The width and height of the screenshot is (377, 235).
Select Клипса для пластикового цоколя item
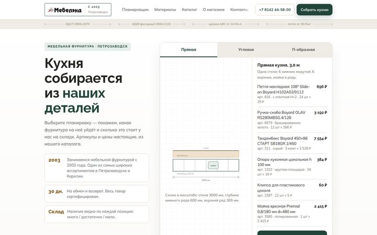(x=292, y=190)
